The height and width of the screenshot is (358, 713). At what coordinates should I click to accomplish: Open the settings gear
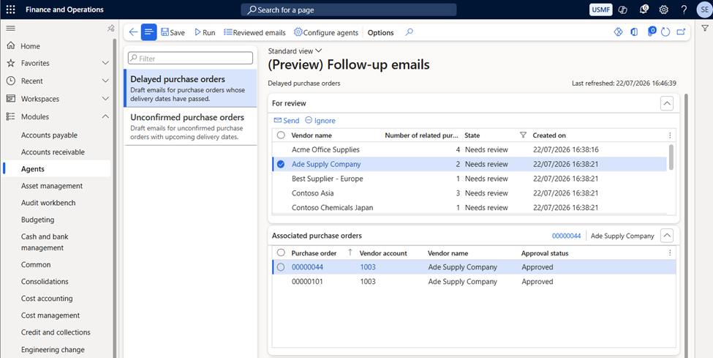[x=663, y=10]
